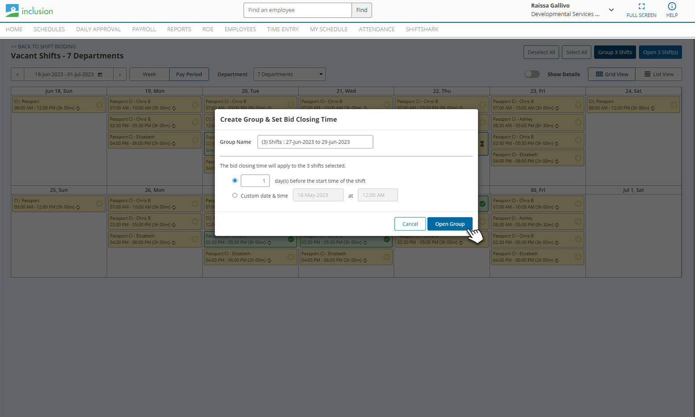Viewport: 695px width, 417px height.
Task: Open the EMPLOYEES menu
Action: point(240,29)
